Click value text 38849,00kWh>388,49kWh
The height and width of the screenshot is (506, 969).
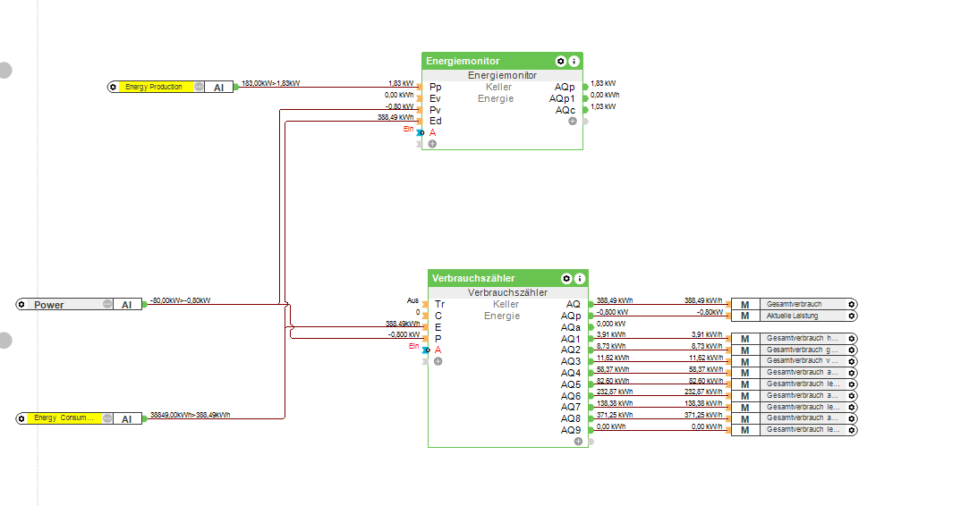pyautogui.click(x=191, y=415)
